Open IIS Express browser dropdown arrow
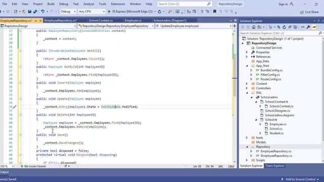This screenshot has width=324, height=182. pyautogui.click(x=155, y=12)
